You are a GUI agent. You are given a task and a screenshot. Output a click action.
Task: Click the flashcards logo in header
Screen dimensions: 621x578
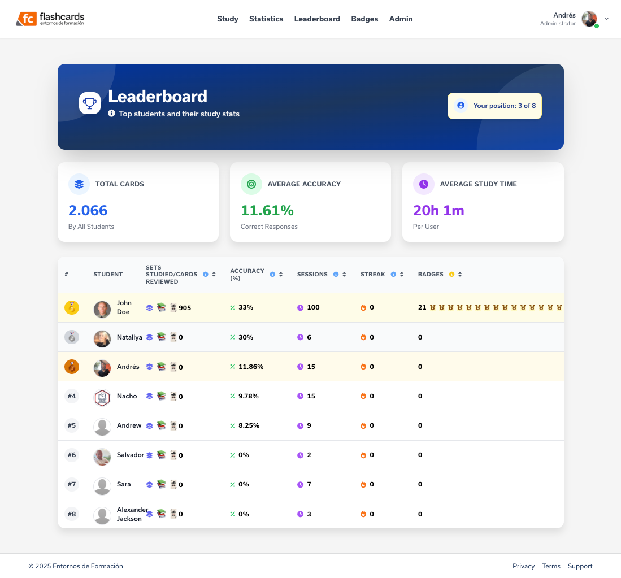50,19
